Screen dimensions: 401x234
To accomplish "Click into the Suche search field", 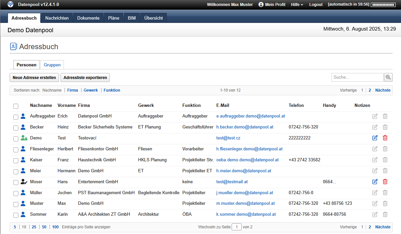I will [357, 77].
